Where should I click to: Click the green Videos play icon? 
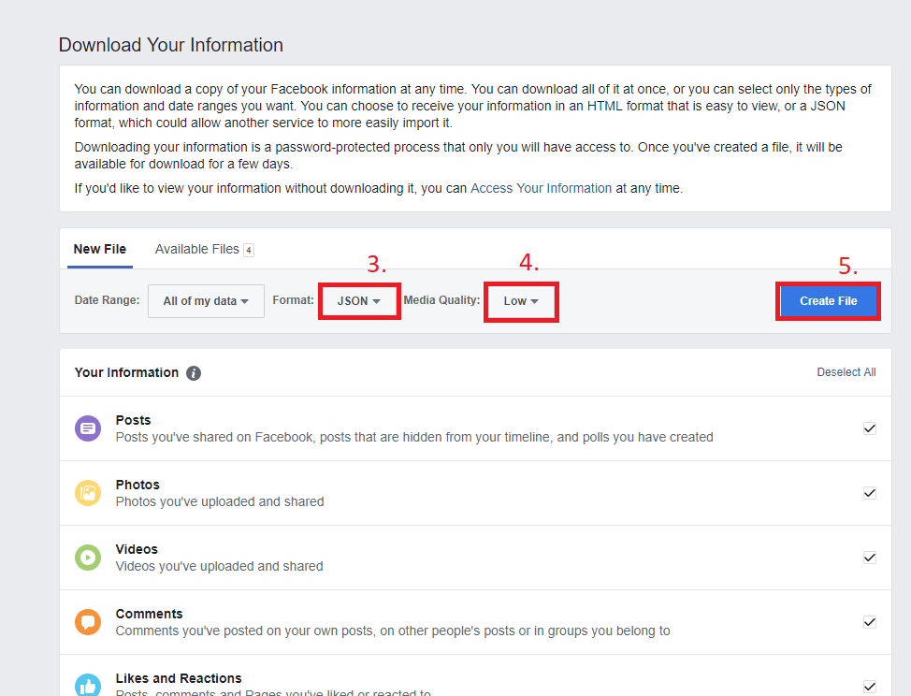88,558
